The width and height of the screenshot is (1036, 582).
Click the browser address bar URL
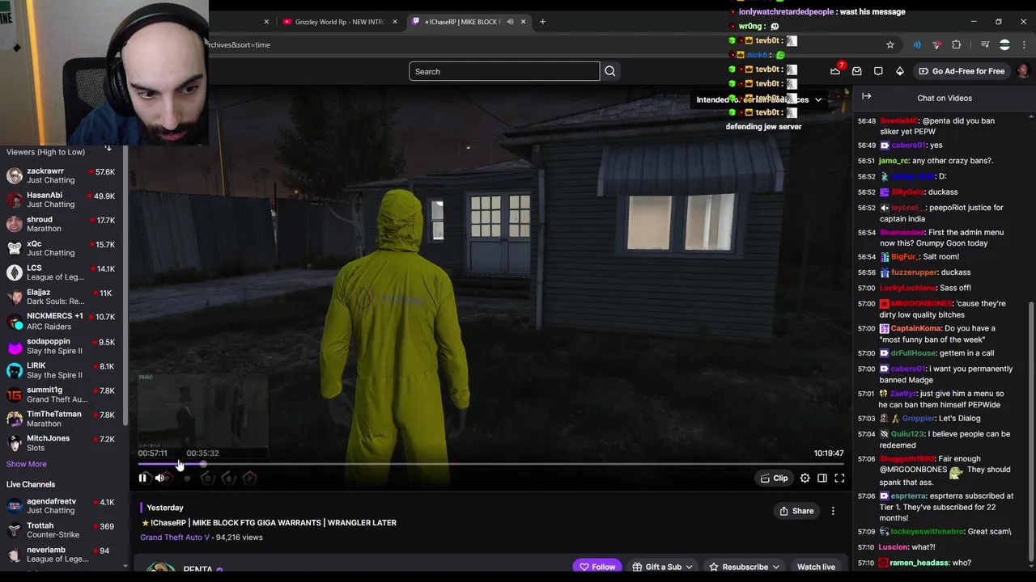[x=240, y=44]
